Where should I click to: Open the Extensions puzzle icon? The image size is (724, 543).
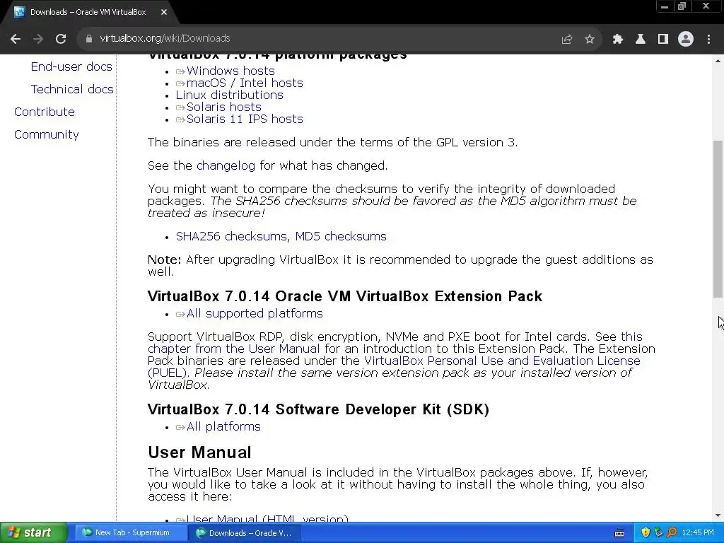(x=617, y=40)
